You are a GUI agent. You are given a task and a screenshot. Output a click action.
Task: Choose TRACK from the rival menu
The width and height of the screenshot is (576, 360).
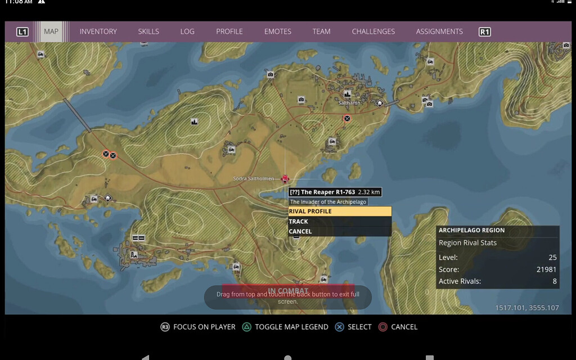(340, 221)
